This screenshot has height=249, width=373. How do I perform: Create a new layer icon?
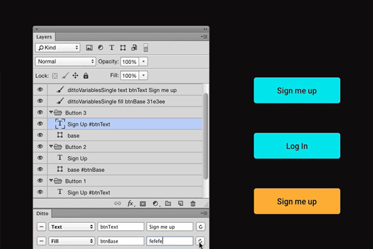click(180, 204)
